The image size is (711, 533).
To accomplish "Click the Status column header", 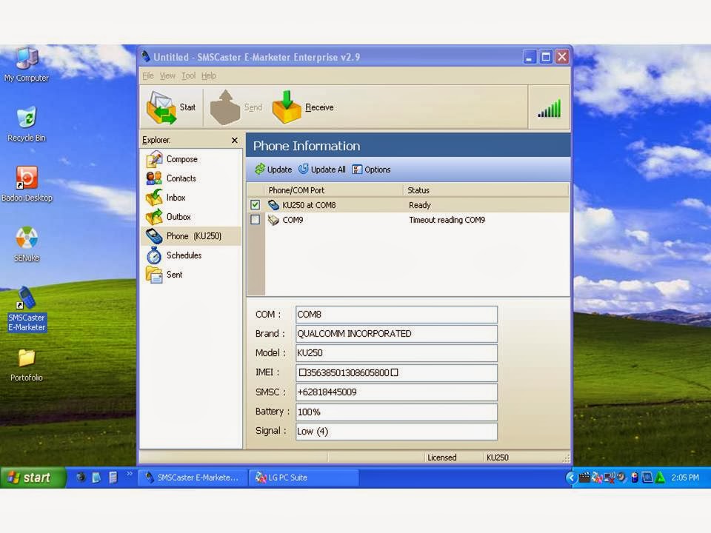I will tap(486, 190).
